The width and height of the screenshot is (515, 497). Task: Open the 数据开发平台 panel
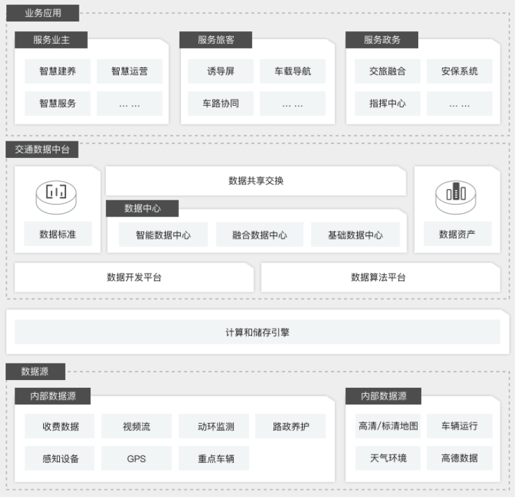[134, 277]
